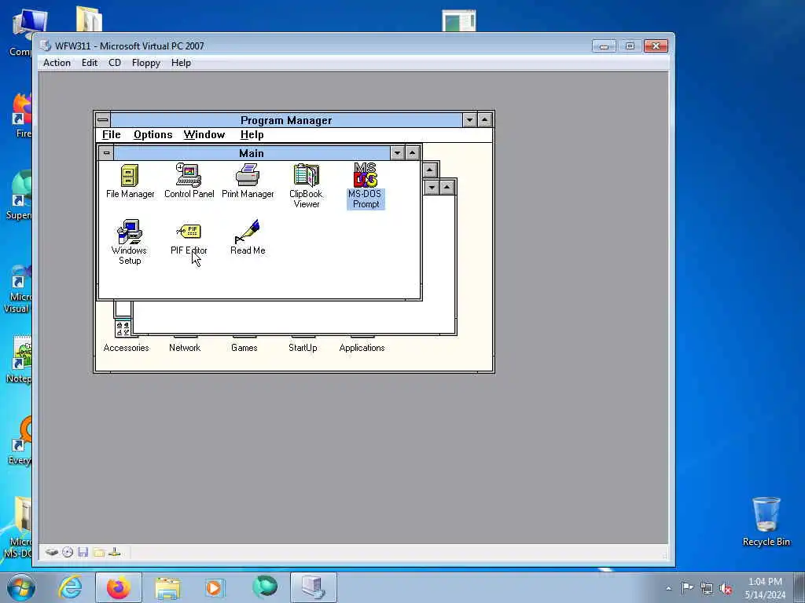Click the shared folders status icon in Virtual PC

click(99, 552)
